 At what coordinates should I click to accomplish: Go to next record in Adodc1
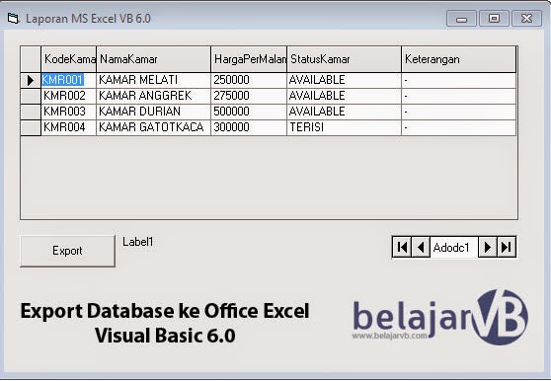tap(488, 247)
